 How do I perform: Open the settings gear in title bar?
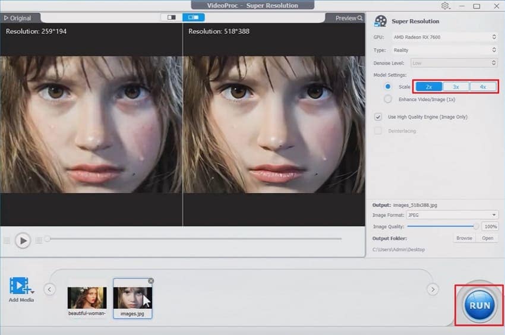(x=446, y=6)
